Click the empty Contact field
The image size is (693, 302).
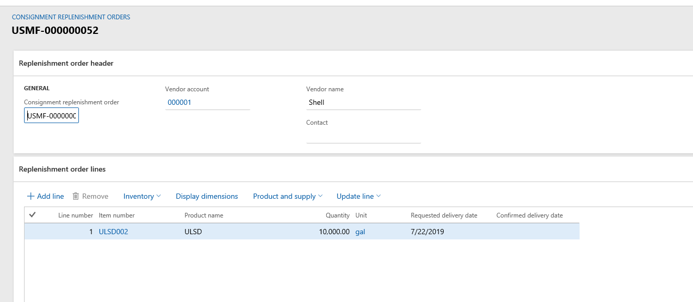(363, 136)
